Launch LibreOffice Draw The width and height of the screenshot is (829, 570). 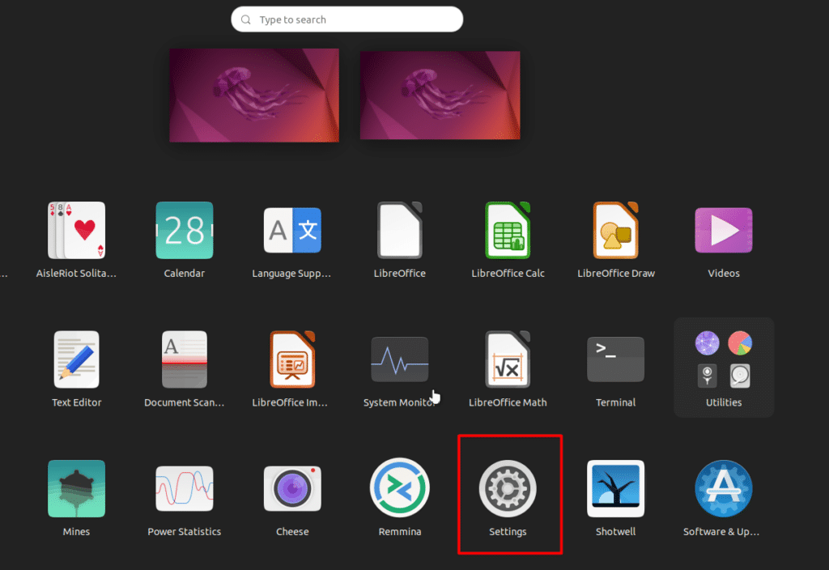click(615, 230)
